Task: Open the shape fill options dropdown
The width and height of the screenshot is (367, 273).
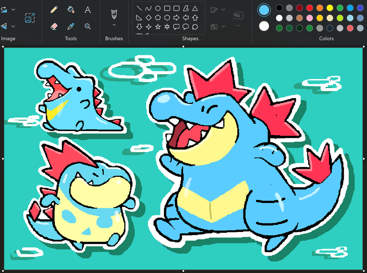Action: (223, 26)
